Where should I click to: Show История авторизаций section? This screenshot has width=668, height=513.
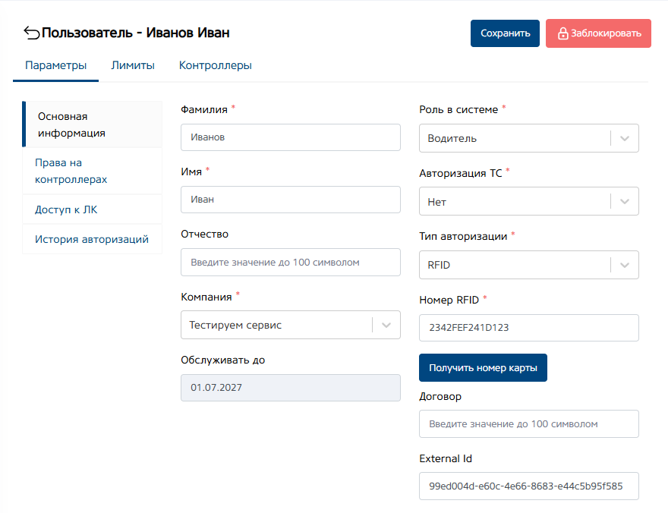pyautogui.click(x=91, y=239)
